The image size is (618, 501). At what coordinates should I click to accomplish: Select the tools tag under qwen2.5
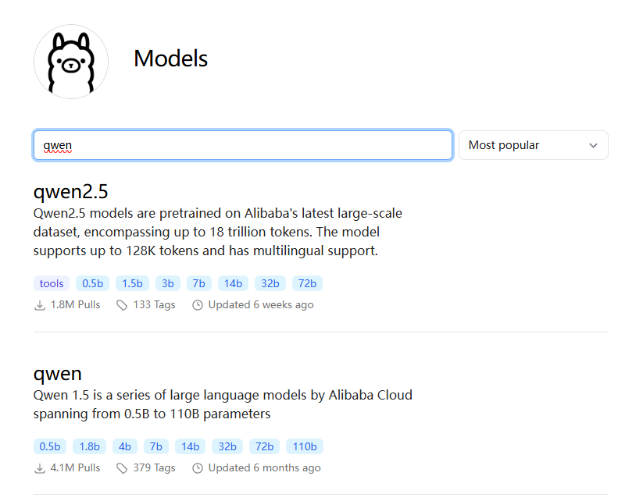pos(52,283)
